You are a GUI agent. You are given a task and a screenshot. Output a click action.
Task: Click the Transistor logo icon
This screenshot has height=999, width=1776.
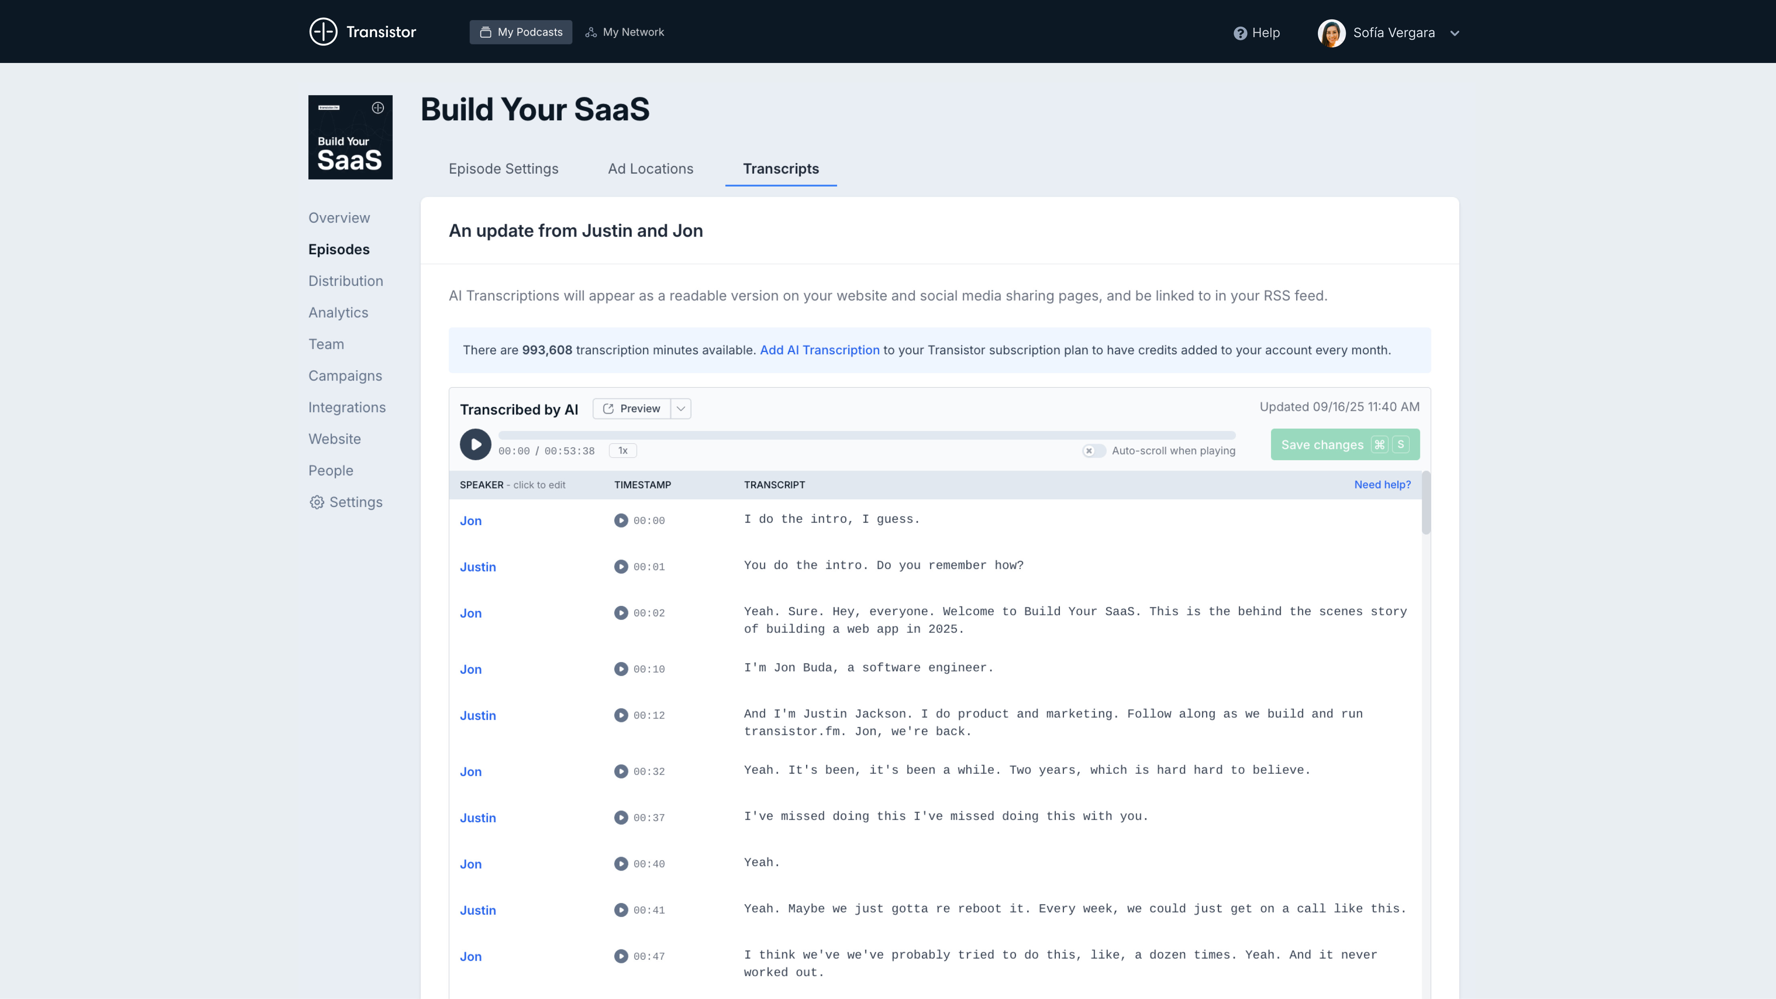click(x=323, y=32)
